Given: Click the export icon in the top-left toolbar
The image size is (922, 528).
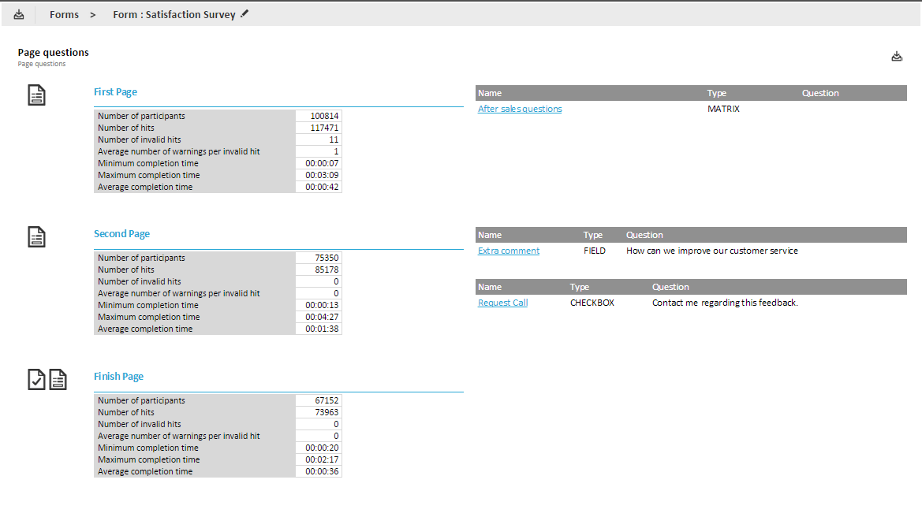Looking at the screenshot, I should [19, 14].
